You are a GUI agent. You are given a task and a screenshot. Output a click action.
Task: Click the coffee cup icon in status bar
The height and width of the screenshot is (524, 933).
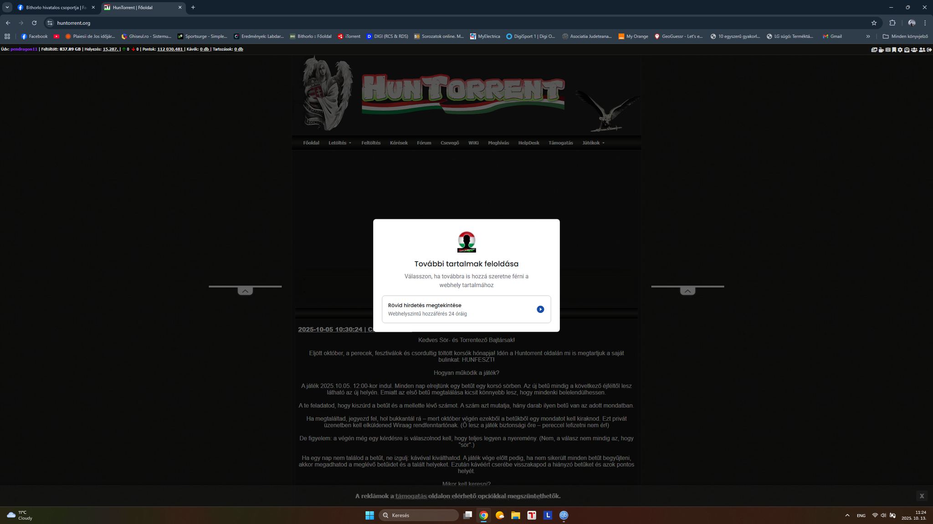pyautogui.click(x=881, y=50)
